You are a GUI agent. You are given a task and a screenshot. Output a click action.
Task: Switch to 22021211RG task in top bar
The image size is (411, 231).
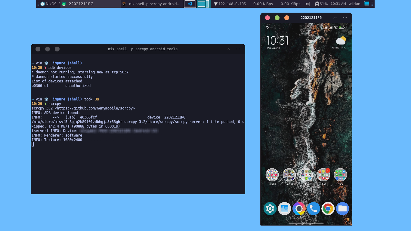click(x=90, y=4)
